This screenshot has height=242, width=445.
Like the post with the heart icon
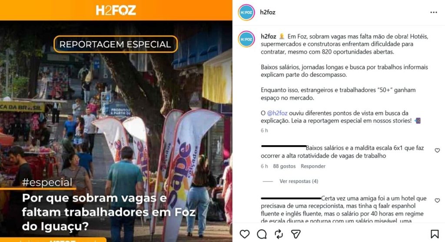(x=245, y=234)
